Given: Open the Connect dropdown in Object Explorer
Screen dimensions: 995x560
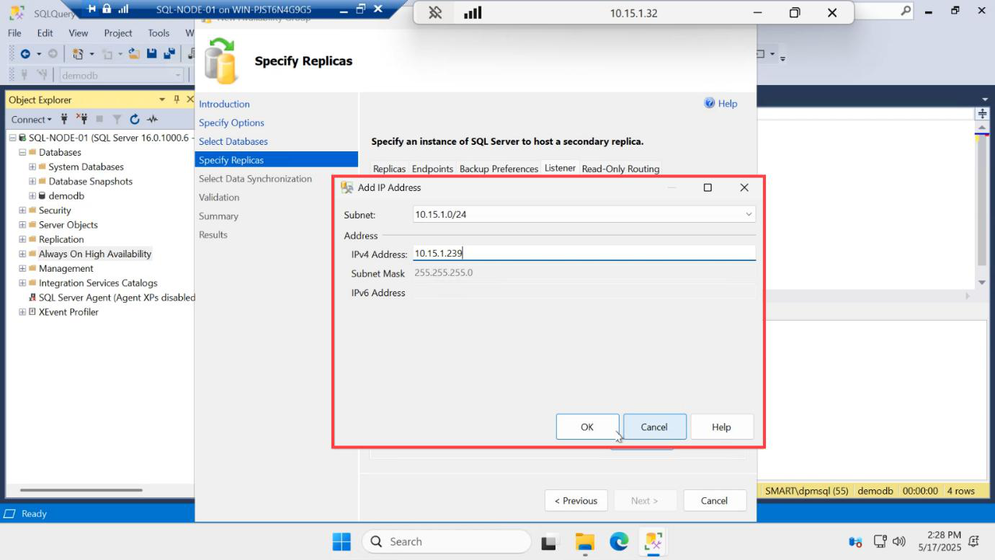Looking at the screenshot, I should click(x=32, y=120).
